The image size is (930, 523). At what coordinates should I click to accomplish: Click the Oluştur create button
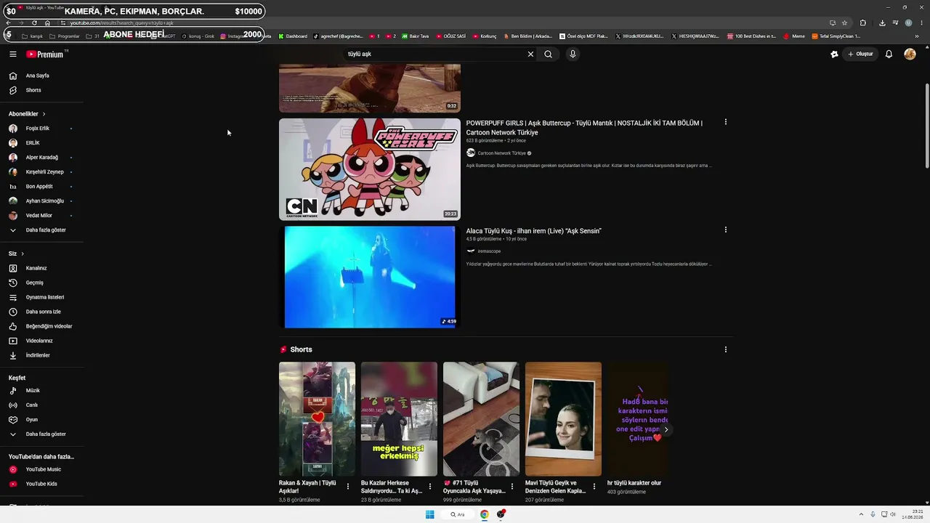860,54
